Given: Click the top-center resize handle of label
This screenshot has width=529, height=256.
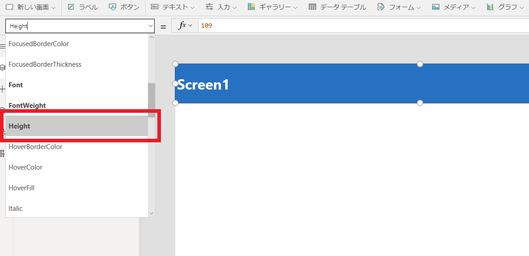Looking at the screenshot, I should coord(420,64).
